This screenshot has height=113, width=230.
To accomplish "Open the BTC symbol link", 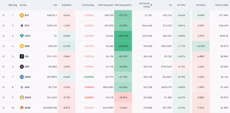I will coord(27,15).
